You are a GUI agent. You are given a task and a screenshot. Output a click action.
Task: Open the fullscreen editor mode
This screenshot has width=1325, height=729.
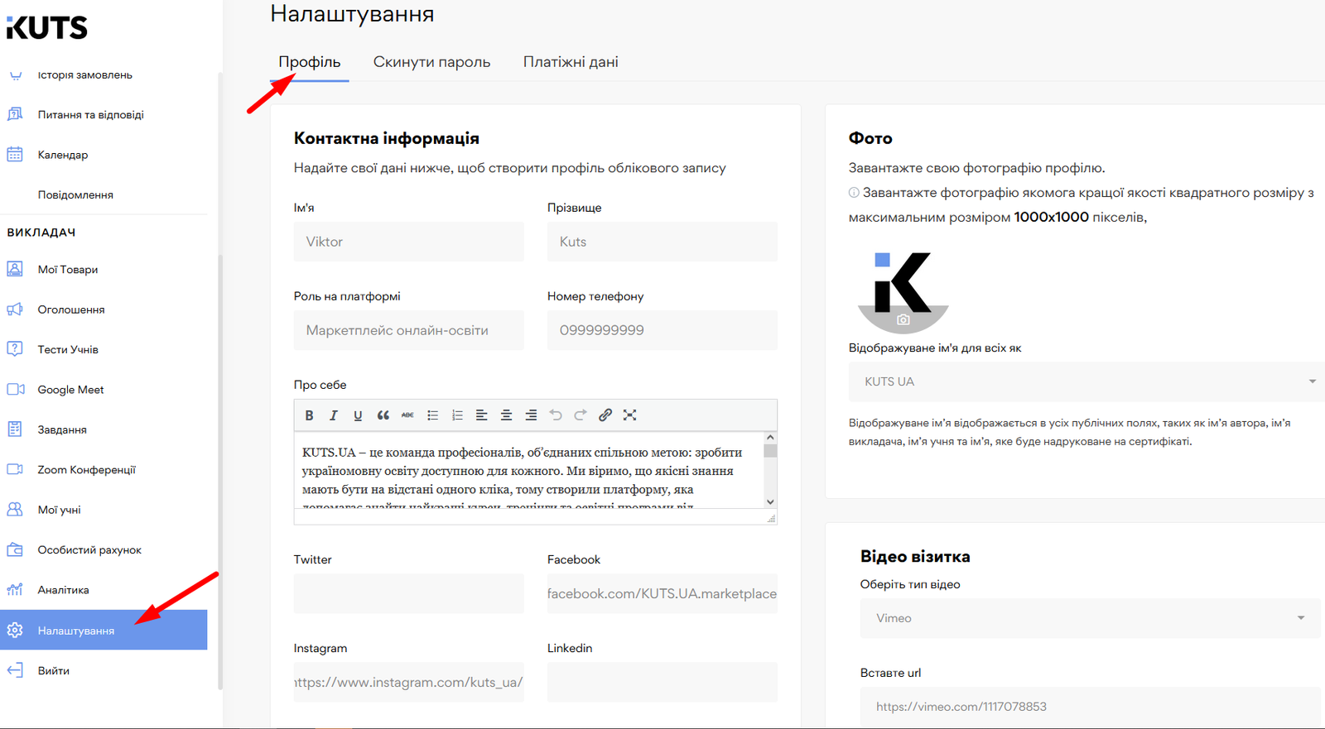(630, 415)
